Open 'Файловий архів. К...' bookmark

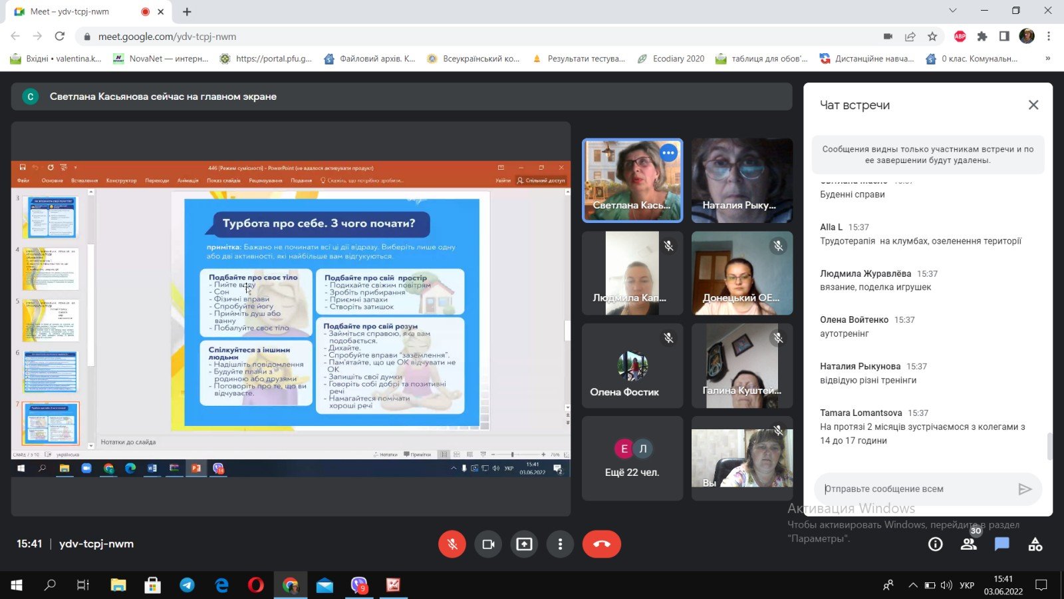point(369,59)
